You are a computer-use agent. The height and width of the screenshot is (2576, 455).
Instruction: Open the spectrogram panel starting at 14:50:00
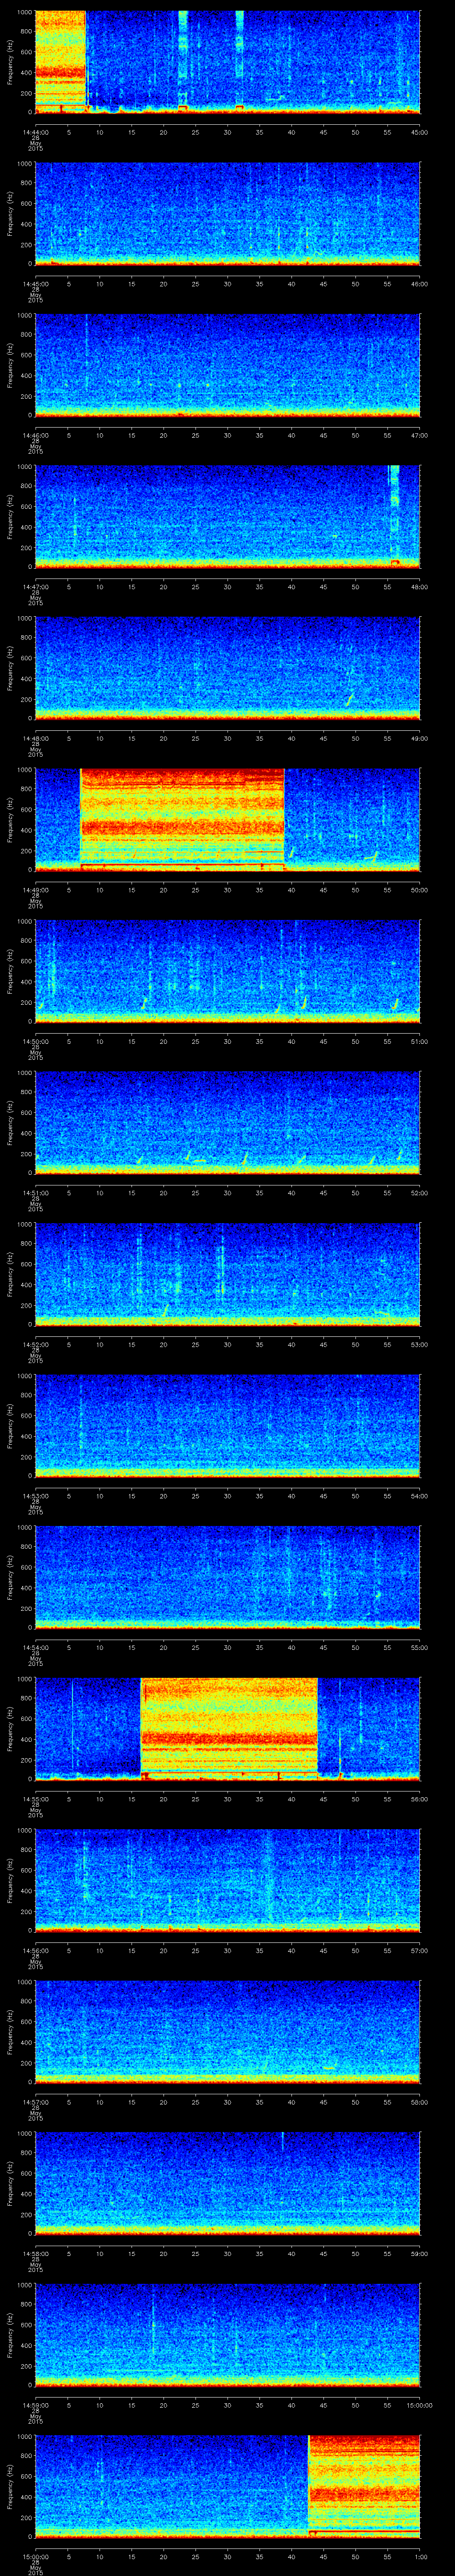[x=227, y=971]
